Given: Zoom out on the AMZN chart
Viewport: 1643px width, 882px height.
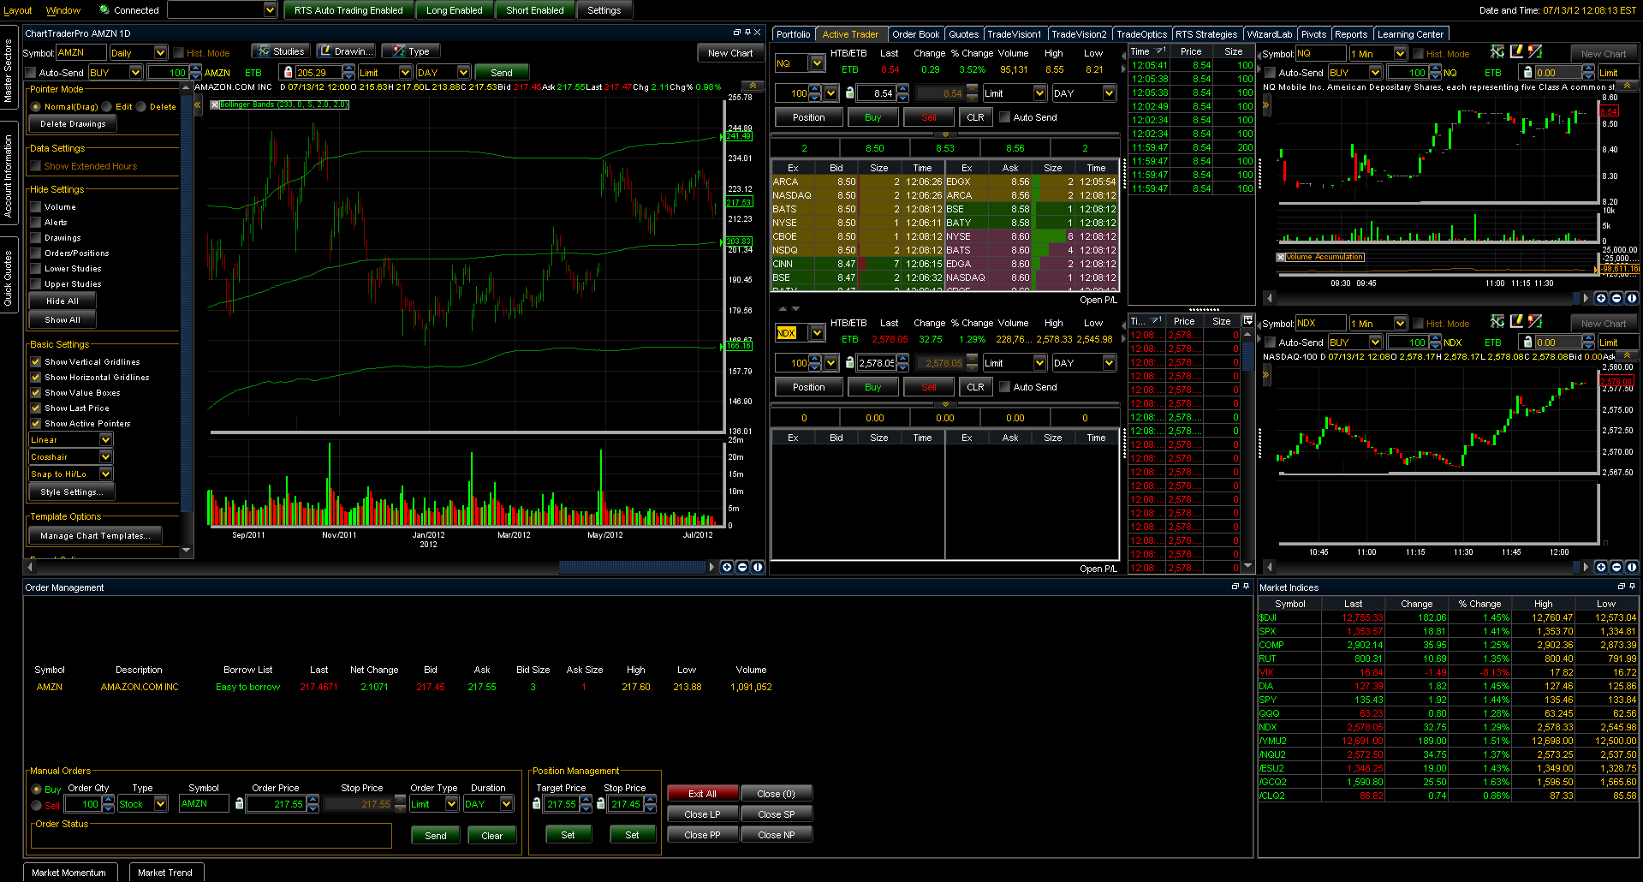Looking at the screenshot, I should [x=742, y=567].
